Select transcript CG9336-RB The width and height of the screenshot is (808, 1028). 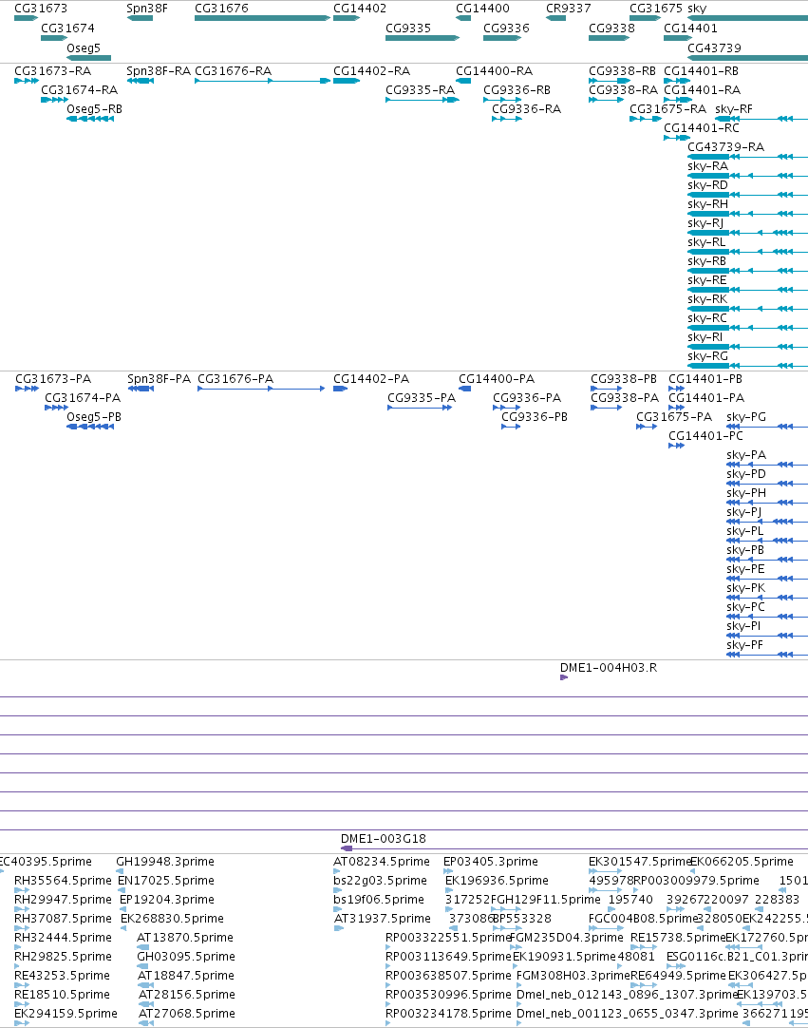[517, 90]
